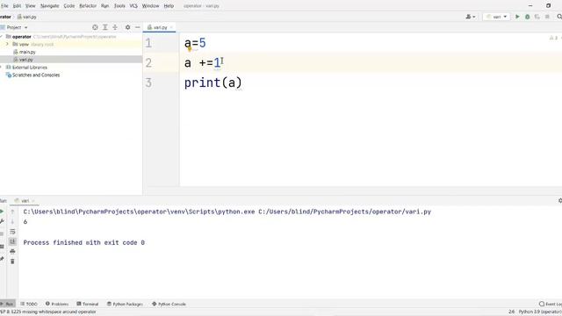The width and height of the screenshot is (562, 316).
Task: Click the Debug bug icon in toolbar
Action: pos(527,17)
